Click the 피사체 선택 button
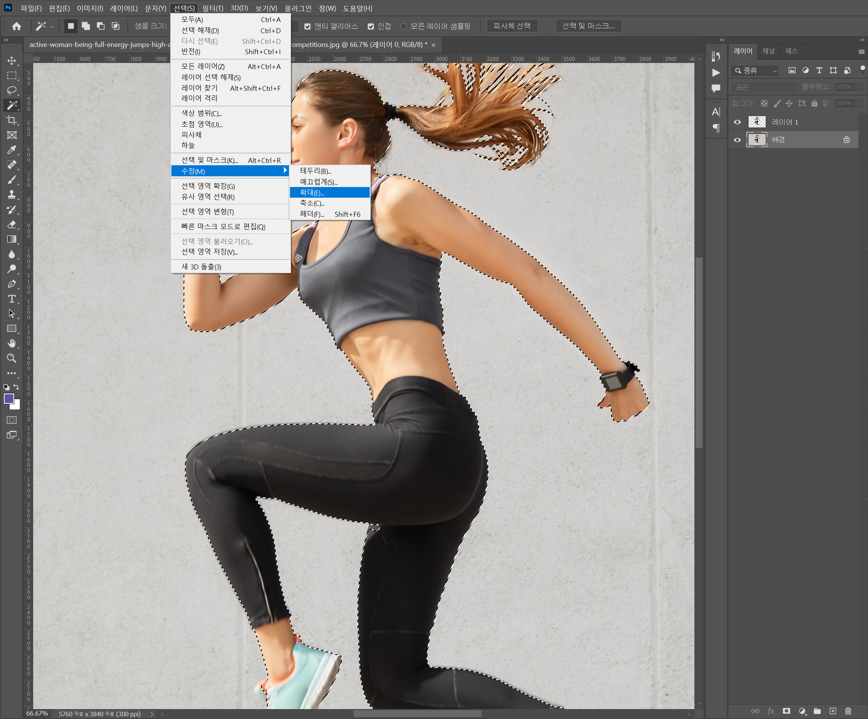This screenshot has height=719, width=868. (512, 26)
